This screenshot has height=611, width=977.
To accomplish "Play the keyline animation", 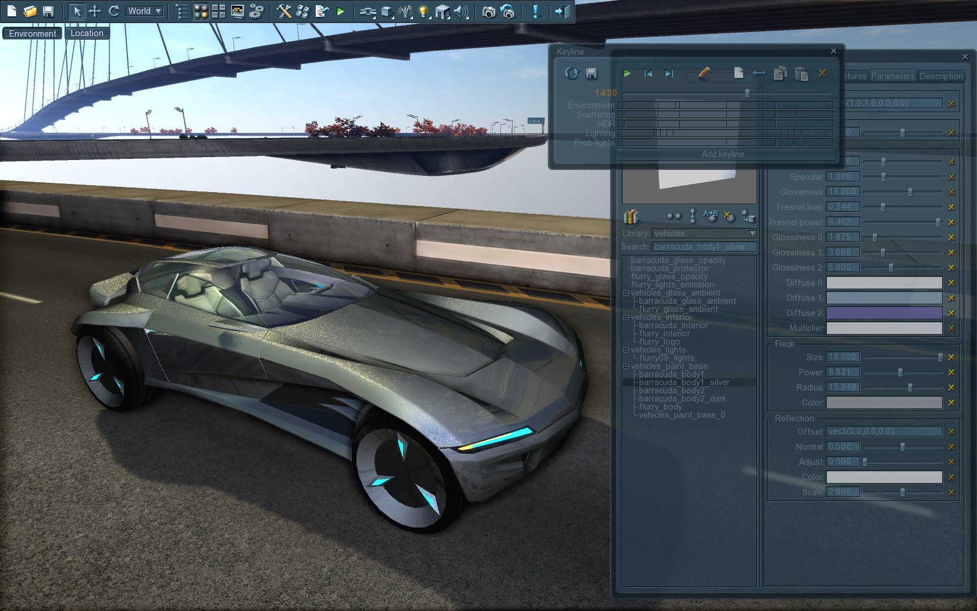I will point(627,73).
